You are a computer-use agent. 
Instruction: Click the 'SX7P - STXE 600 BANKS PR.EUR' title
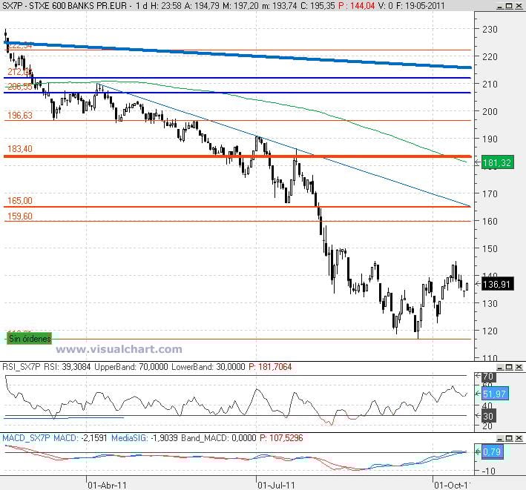click(65, 6)
